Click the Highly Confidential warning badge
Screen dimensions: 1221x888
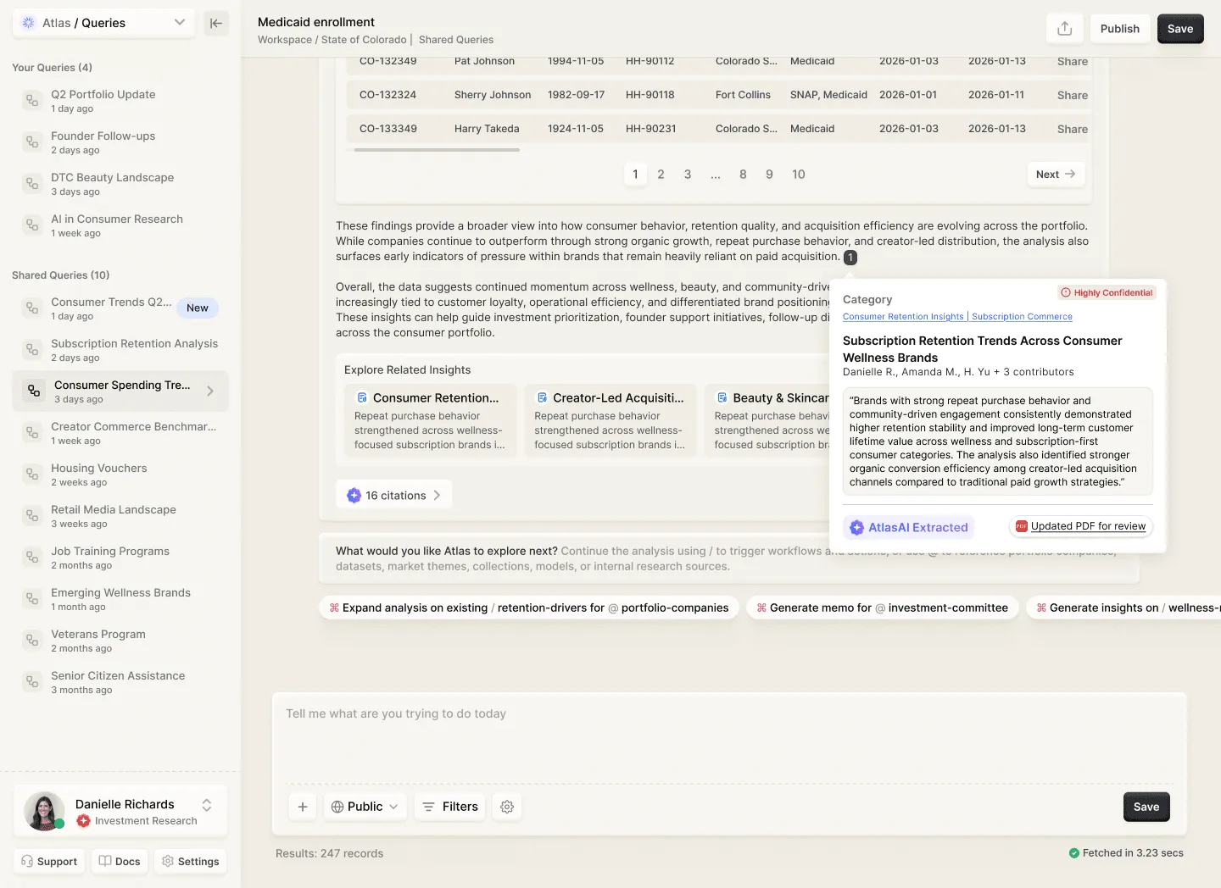tap(1107, 292)
